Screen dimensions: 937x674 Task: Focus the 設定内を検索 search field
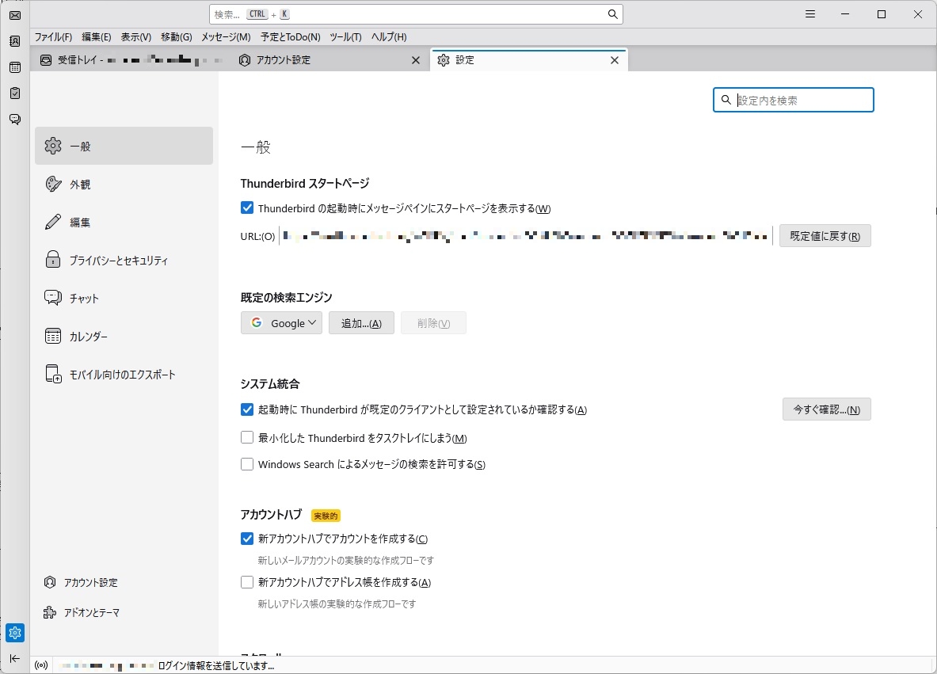point(793,100)
